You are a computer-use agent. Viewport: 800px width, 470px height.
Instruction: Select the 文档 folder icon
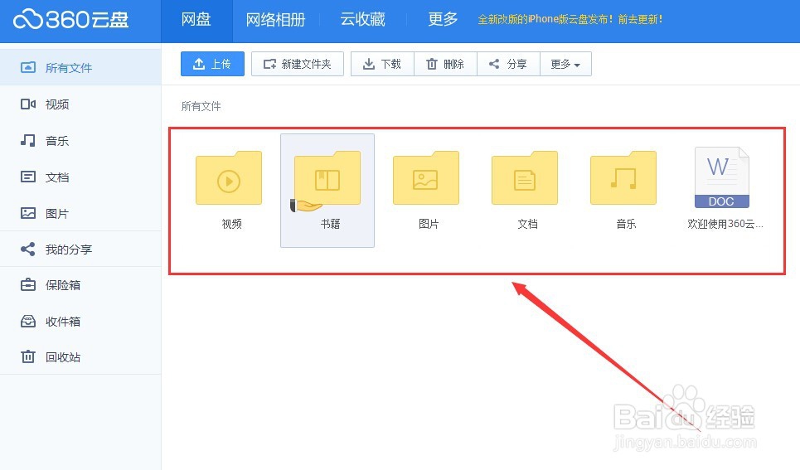(x=525, y=177)
